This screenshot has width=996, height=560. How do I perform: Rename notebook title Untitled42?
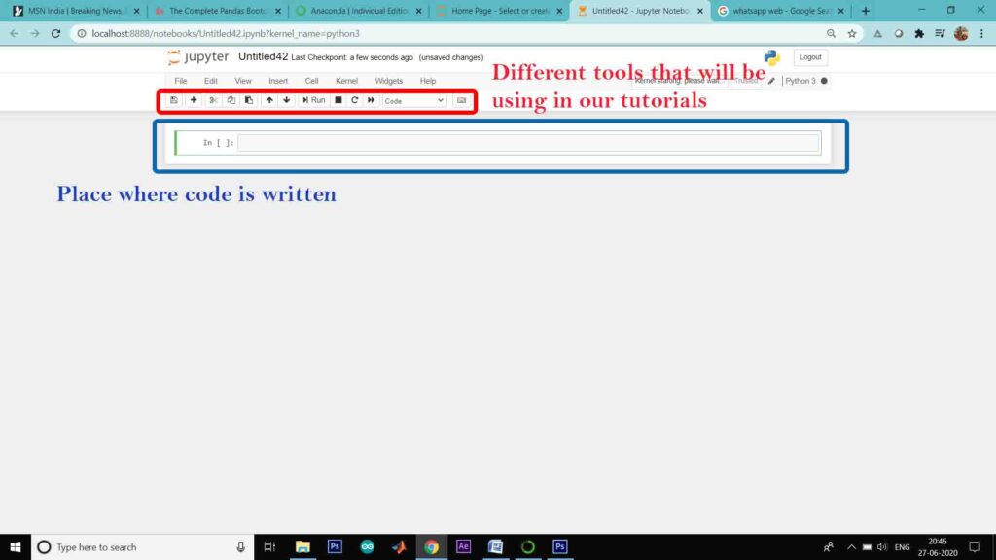263,56
